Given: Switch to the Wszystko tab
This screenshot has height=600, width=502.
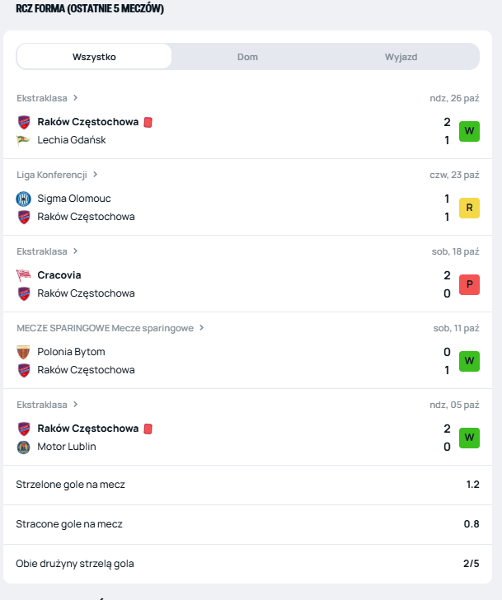Looking at the screenshot, I should click(x=94, y=57).
